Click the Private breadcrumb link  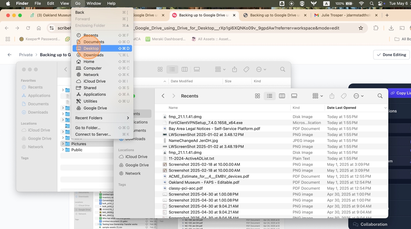26,55
